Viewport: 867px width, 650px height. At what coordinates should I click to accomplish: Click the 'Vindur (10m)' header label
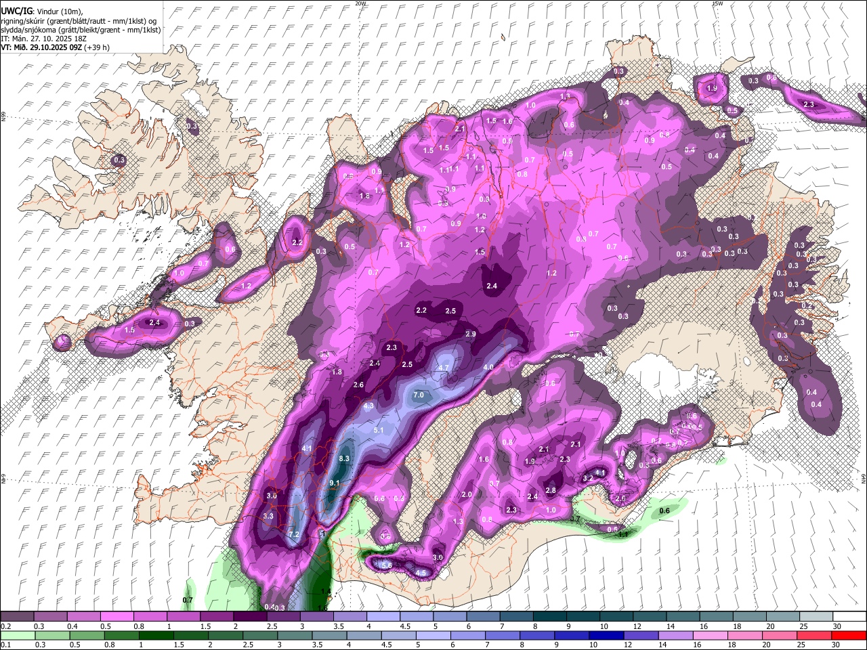(60, 12)
